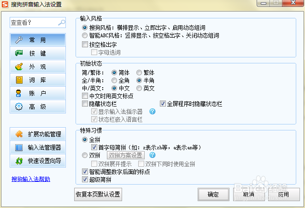
Task: Click 应用 button
Action: coord(284,194)
